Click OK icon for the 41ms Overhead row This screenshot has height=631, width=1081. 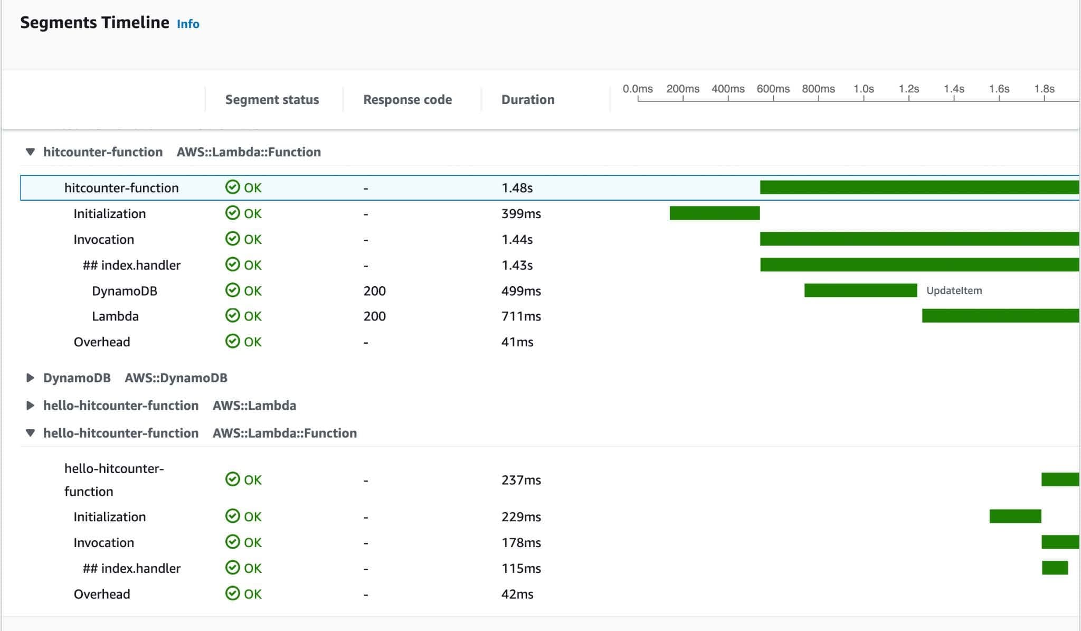(232, 342)
